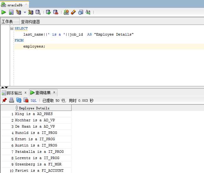
Task: Click the FROM keyword in editor
Action: pyautogui.click(x=19, y=40)
